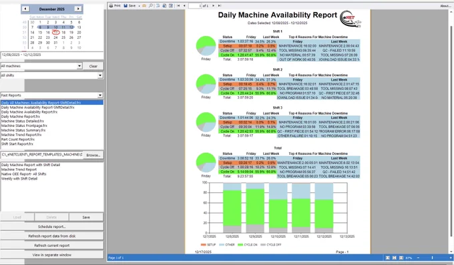Click the Load button
The height and width of the screenshot is (265, 454).
point(17,217)
